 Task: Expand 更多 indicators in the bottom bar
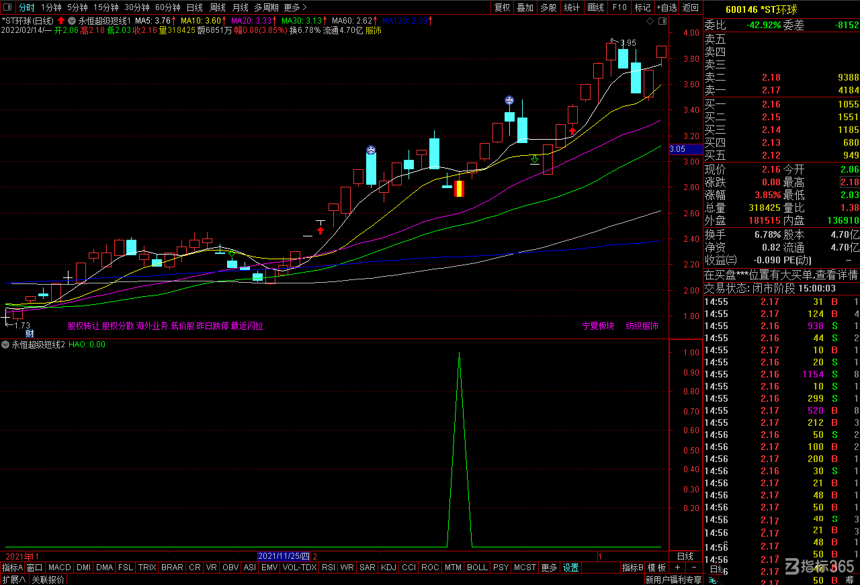[549, 568]
